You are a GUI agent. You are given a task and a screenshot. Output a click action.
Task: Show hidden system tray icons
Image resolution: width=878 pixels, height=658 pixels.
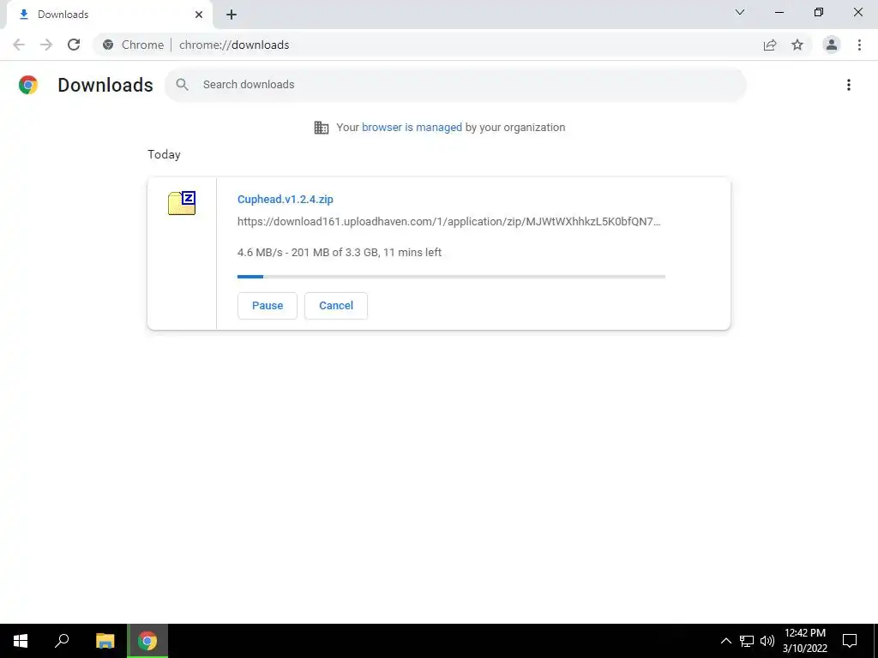tap(725, 641)
